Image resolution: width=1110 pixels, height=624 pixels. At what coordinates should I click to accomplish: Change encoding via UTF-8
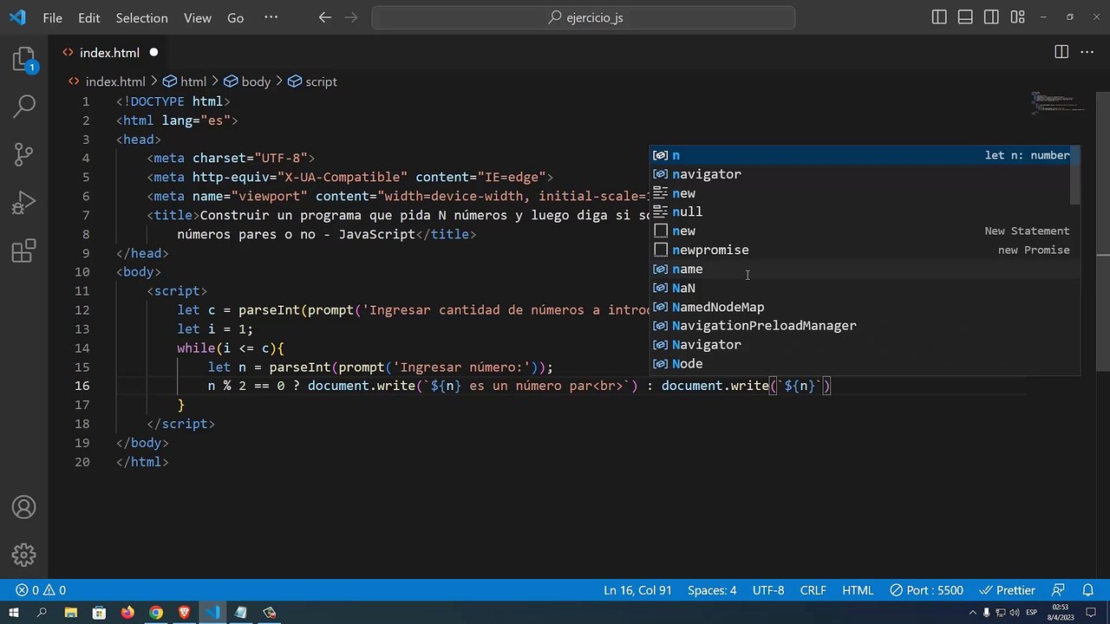point(768,590)
